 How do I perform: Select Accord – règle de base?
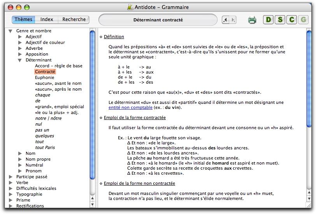(59, 66)
